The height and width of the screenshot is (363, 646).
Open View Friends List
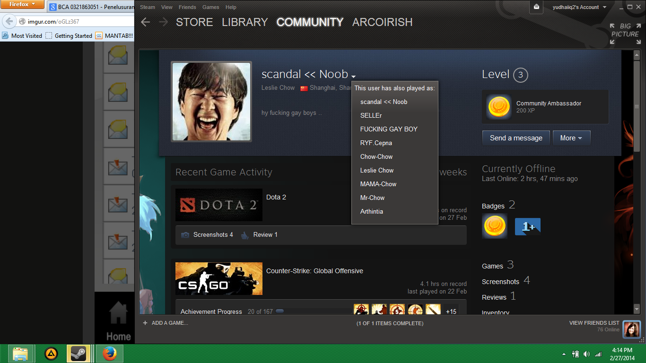(594, 323)
